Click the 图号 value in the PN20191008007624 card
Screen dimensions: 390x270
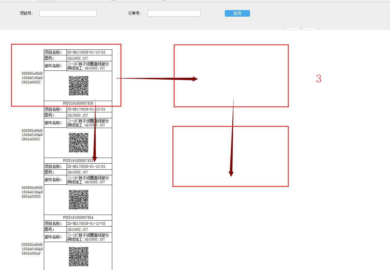pos(78,172)
